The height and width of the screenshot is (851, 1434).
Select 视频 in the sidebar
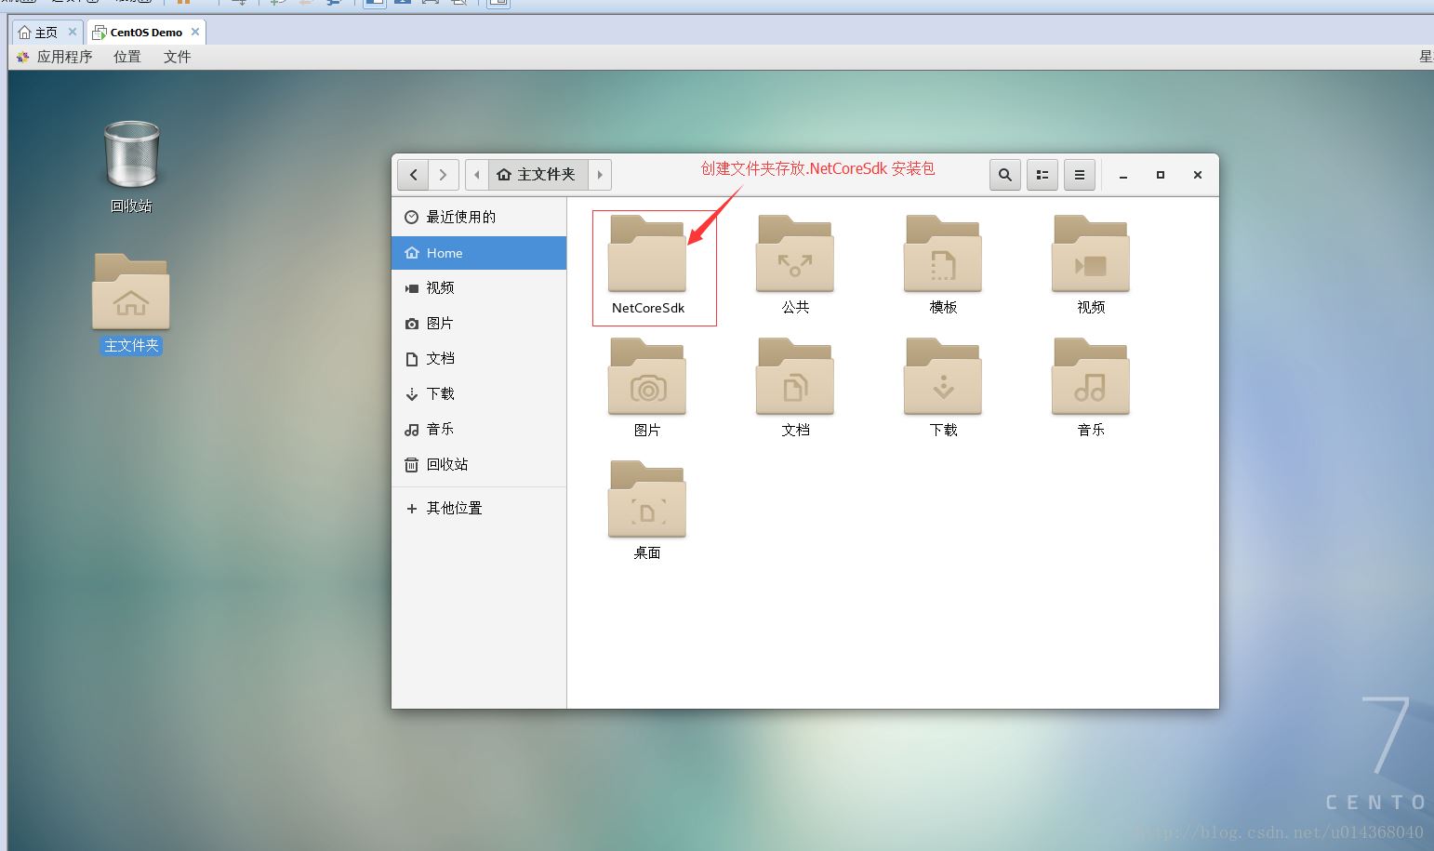(440, 287)
